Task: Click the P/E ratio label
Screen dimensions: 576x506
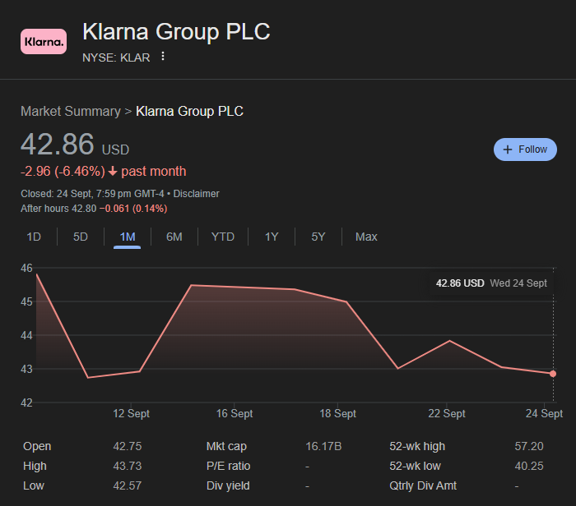Action: [228, 466]
